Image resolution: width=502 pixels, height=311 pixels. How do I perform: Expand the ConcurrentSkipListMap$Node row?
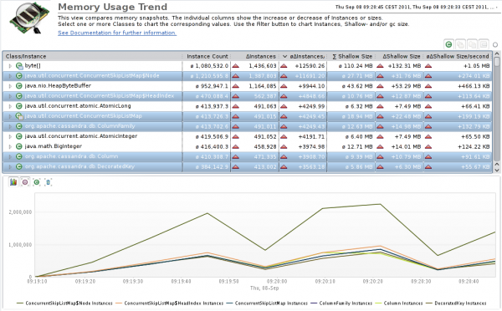pyautogui.click(x=10, y=76)
